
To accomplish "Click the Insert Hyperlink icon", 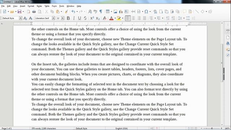I will click(x=155, y=12).
